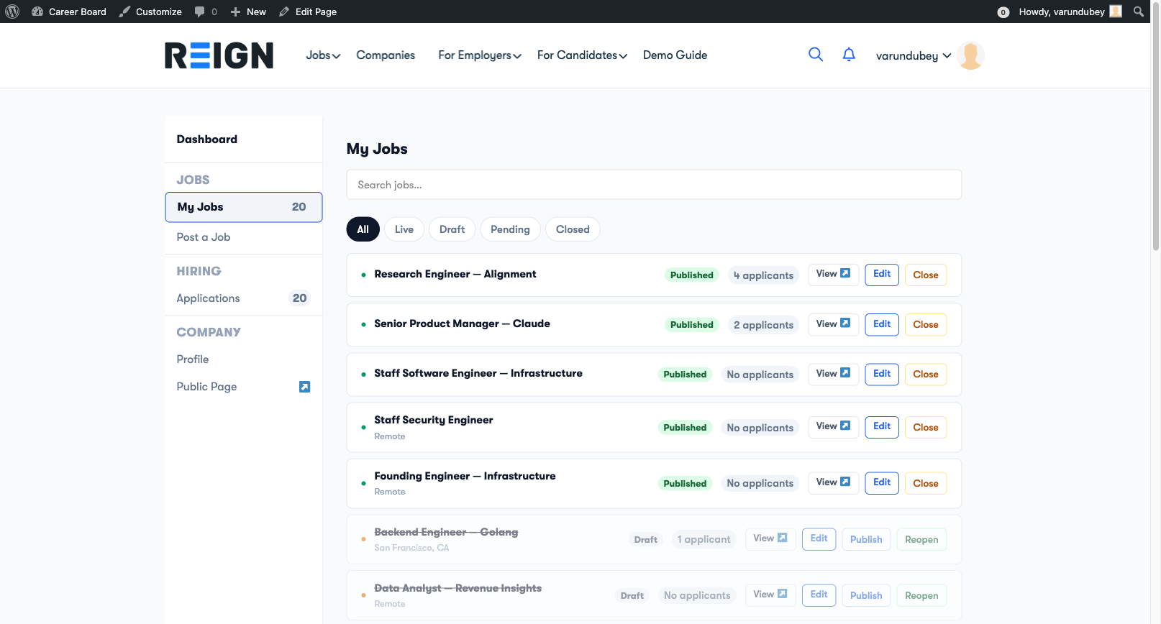
Task: Click Research Engineer — Alignment title
Action: click(455, 274)
